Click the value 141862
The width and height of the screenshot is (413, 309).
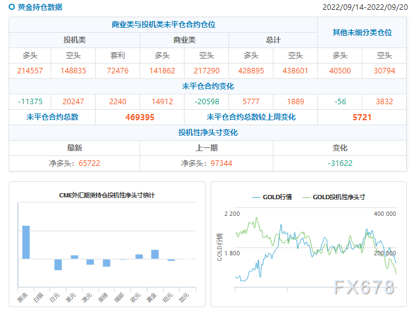(162, 71)
